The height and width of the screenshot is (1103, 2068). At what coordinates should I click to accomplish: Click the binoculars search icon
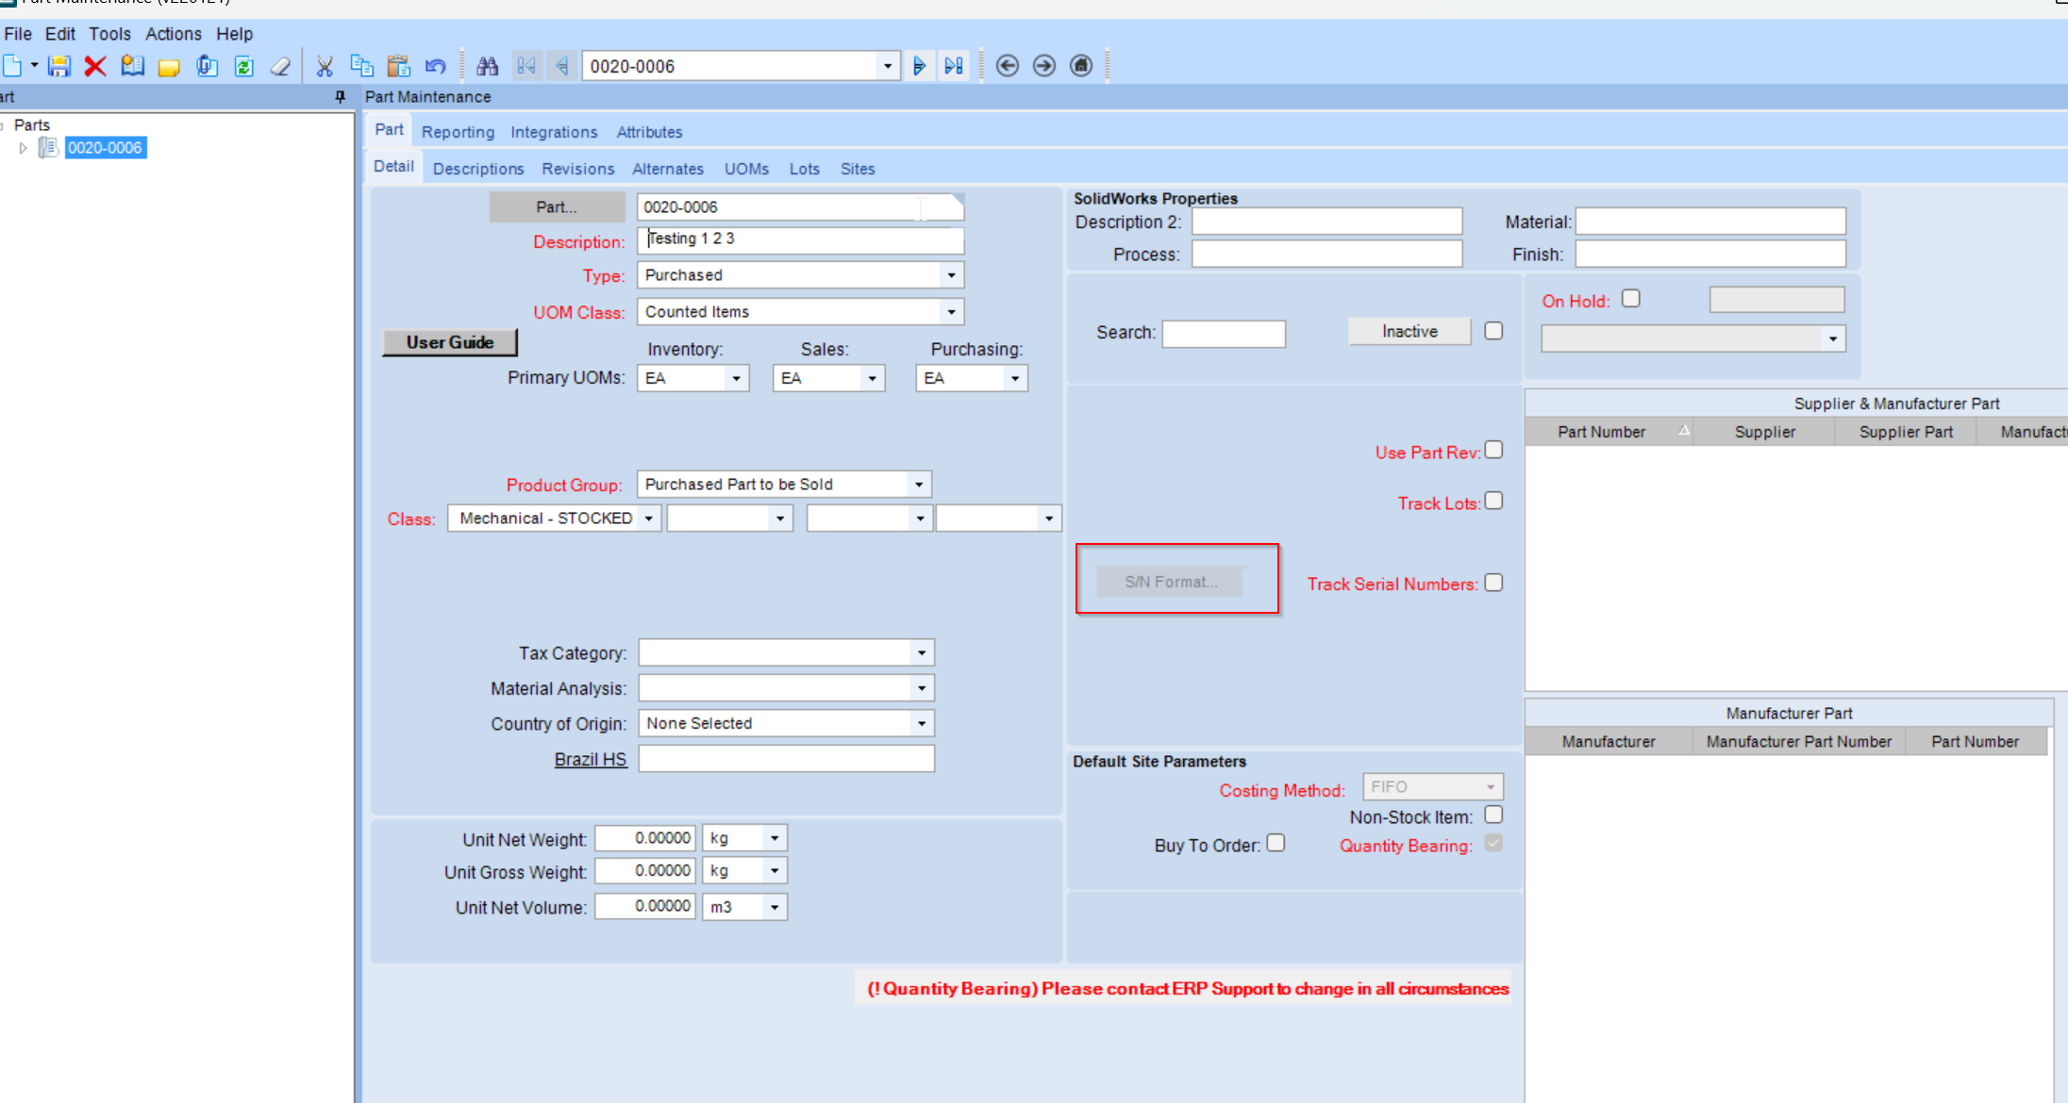click(x=487, y=66)
